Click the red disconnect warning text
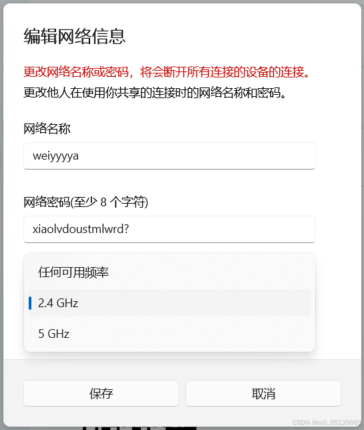This screenshot has height=430, width=364. pyautogui.click(x=167, y=72)
